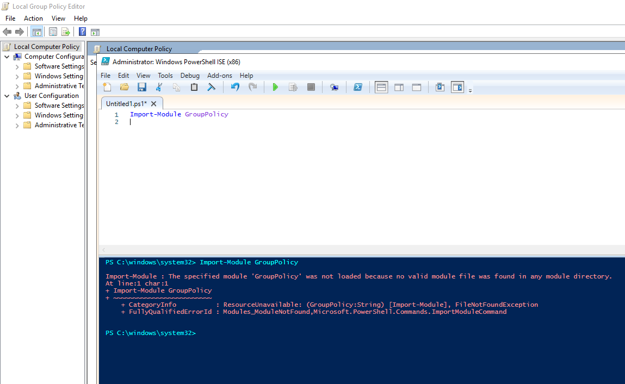625x384 pixels.
Task: Select User Configuration tree item
Action: [52, 96]
